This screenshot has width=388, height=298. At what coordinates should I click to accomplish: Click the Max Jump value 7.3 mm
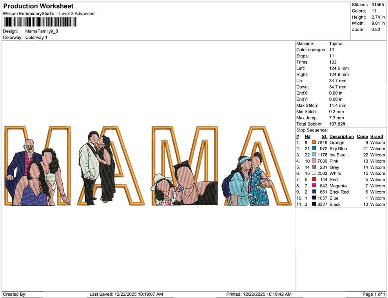click(x=337, y=118)
